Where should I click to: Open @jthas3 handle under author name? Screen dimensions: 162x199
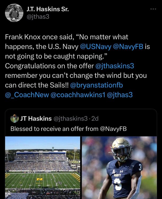point(38,17)
